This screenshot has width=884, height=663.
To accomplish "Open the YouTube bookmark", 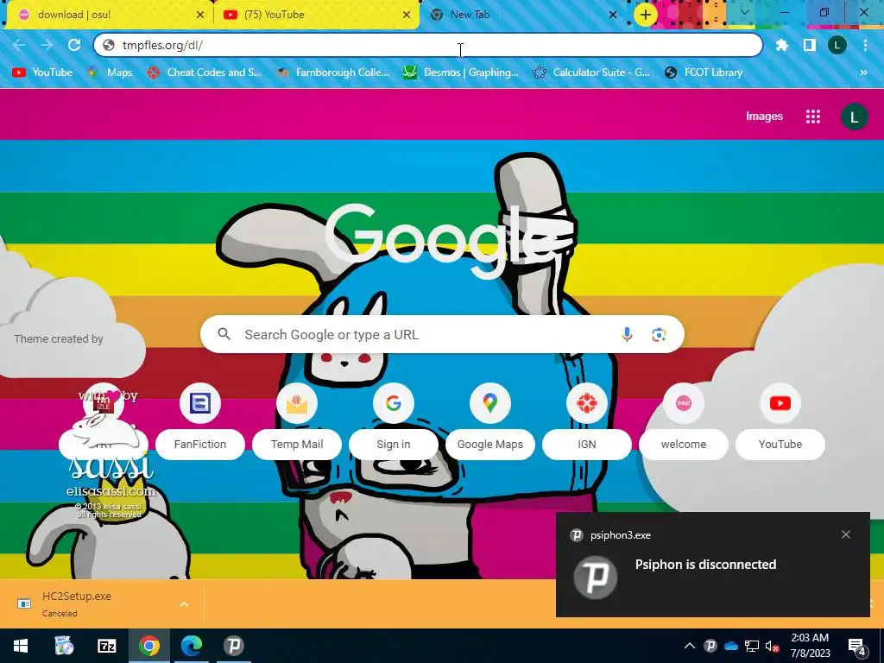I will (x=43, y=73).
